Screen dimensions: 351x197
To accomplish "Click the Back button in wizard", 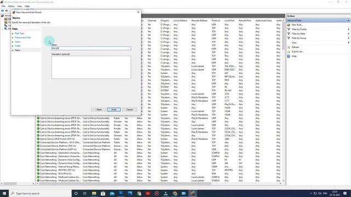I will point(99,109).
